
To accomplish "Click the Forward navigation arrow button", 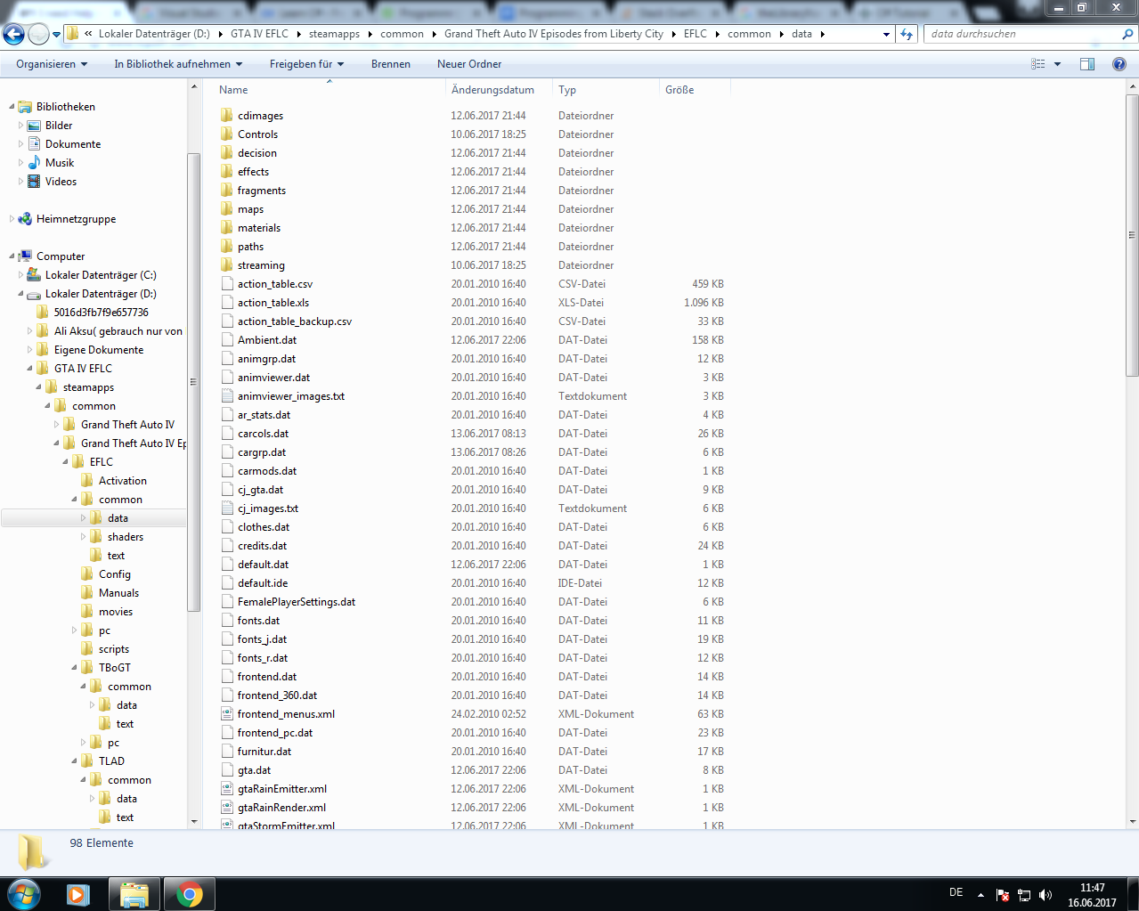I will (x=38, y=34).
